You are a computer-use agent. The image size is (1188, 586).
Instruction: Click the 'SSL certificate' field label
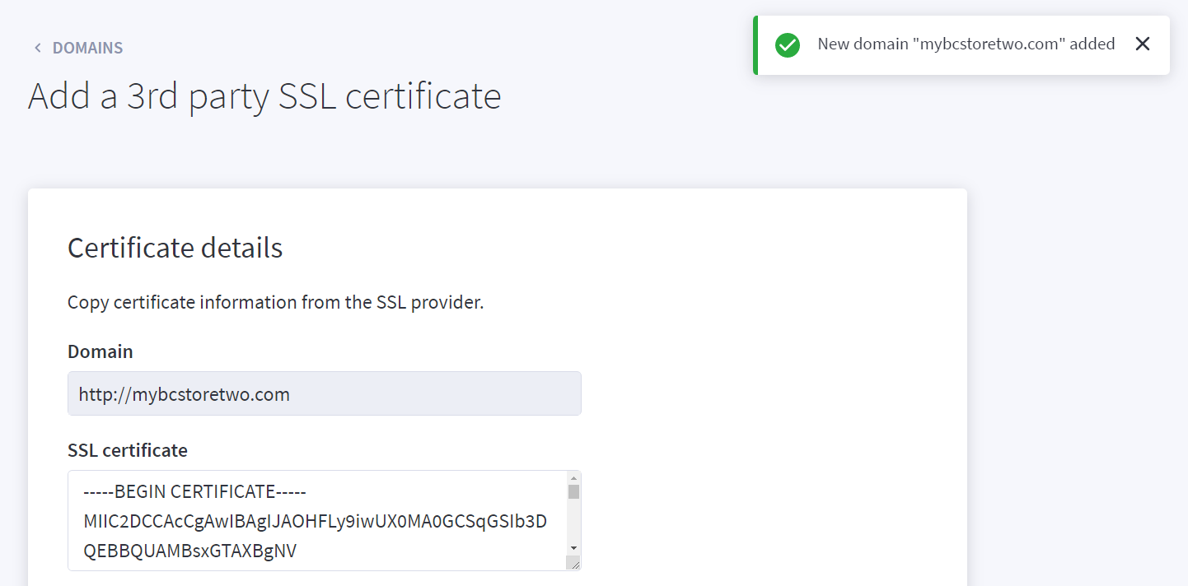pyautogui.click(x=127, y=450)
